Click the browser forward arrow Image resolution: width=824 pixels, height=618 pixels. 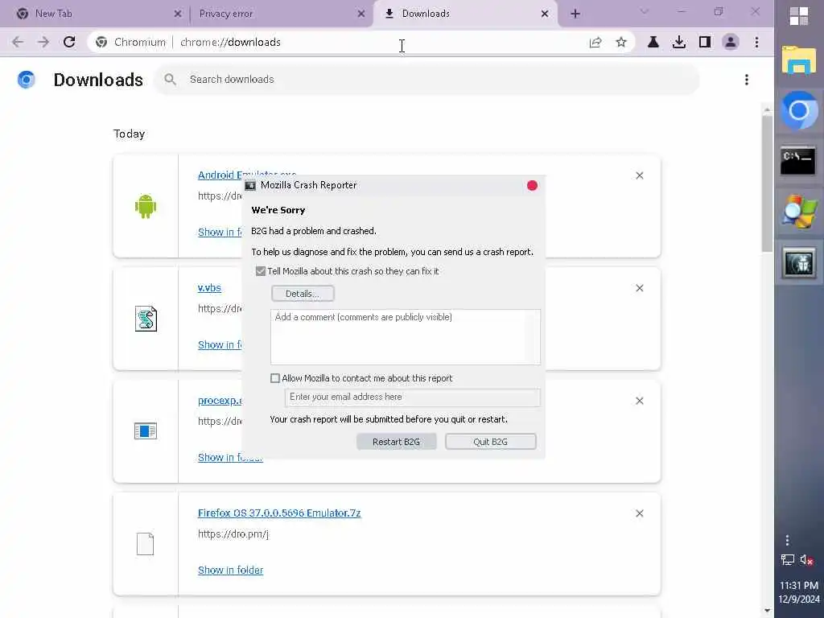click(43, 42)
